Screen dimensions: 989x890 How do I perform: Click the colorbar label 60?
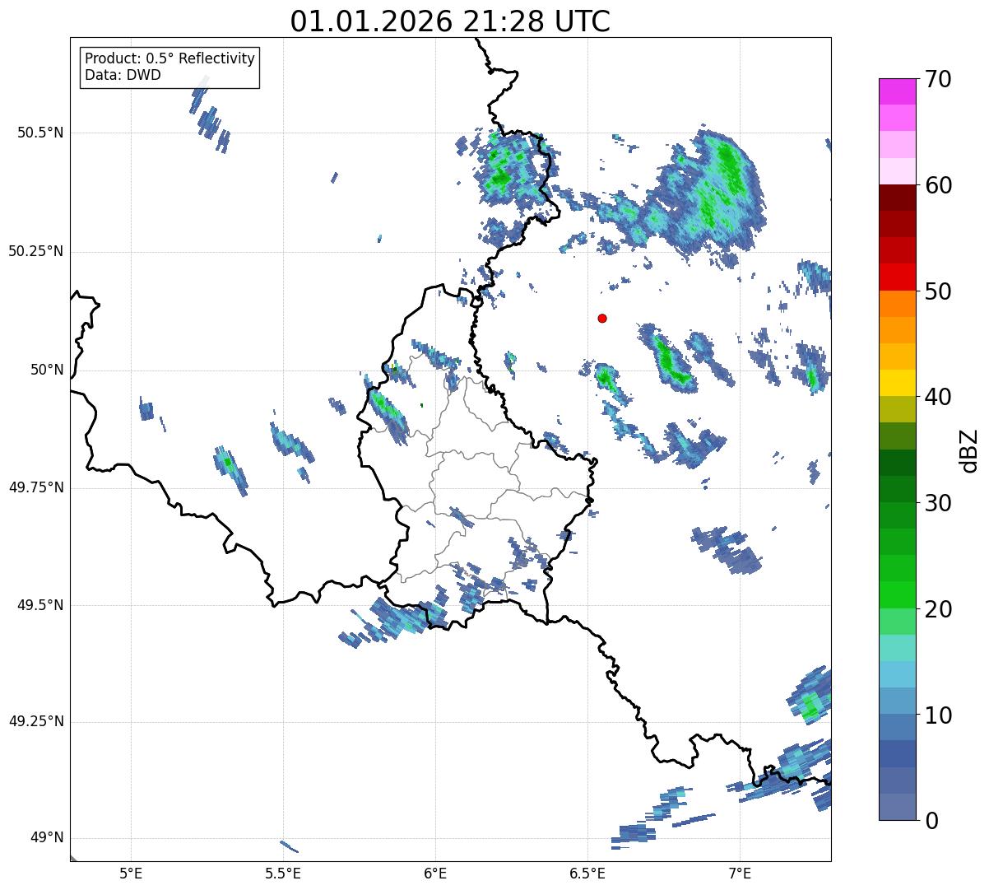click(x=938, y=185)
